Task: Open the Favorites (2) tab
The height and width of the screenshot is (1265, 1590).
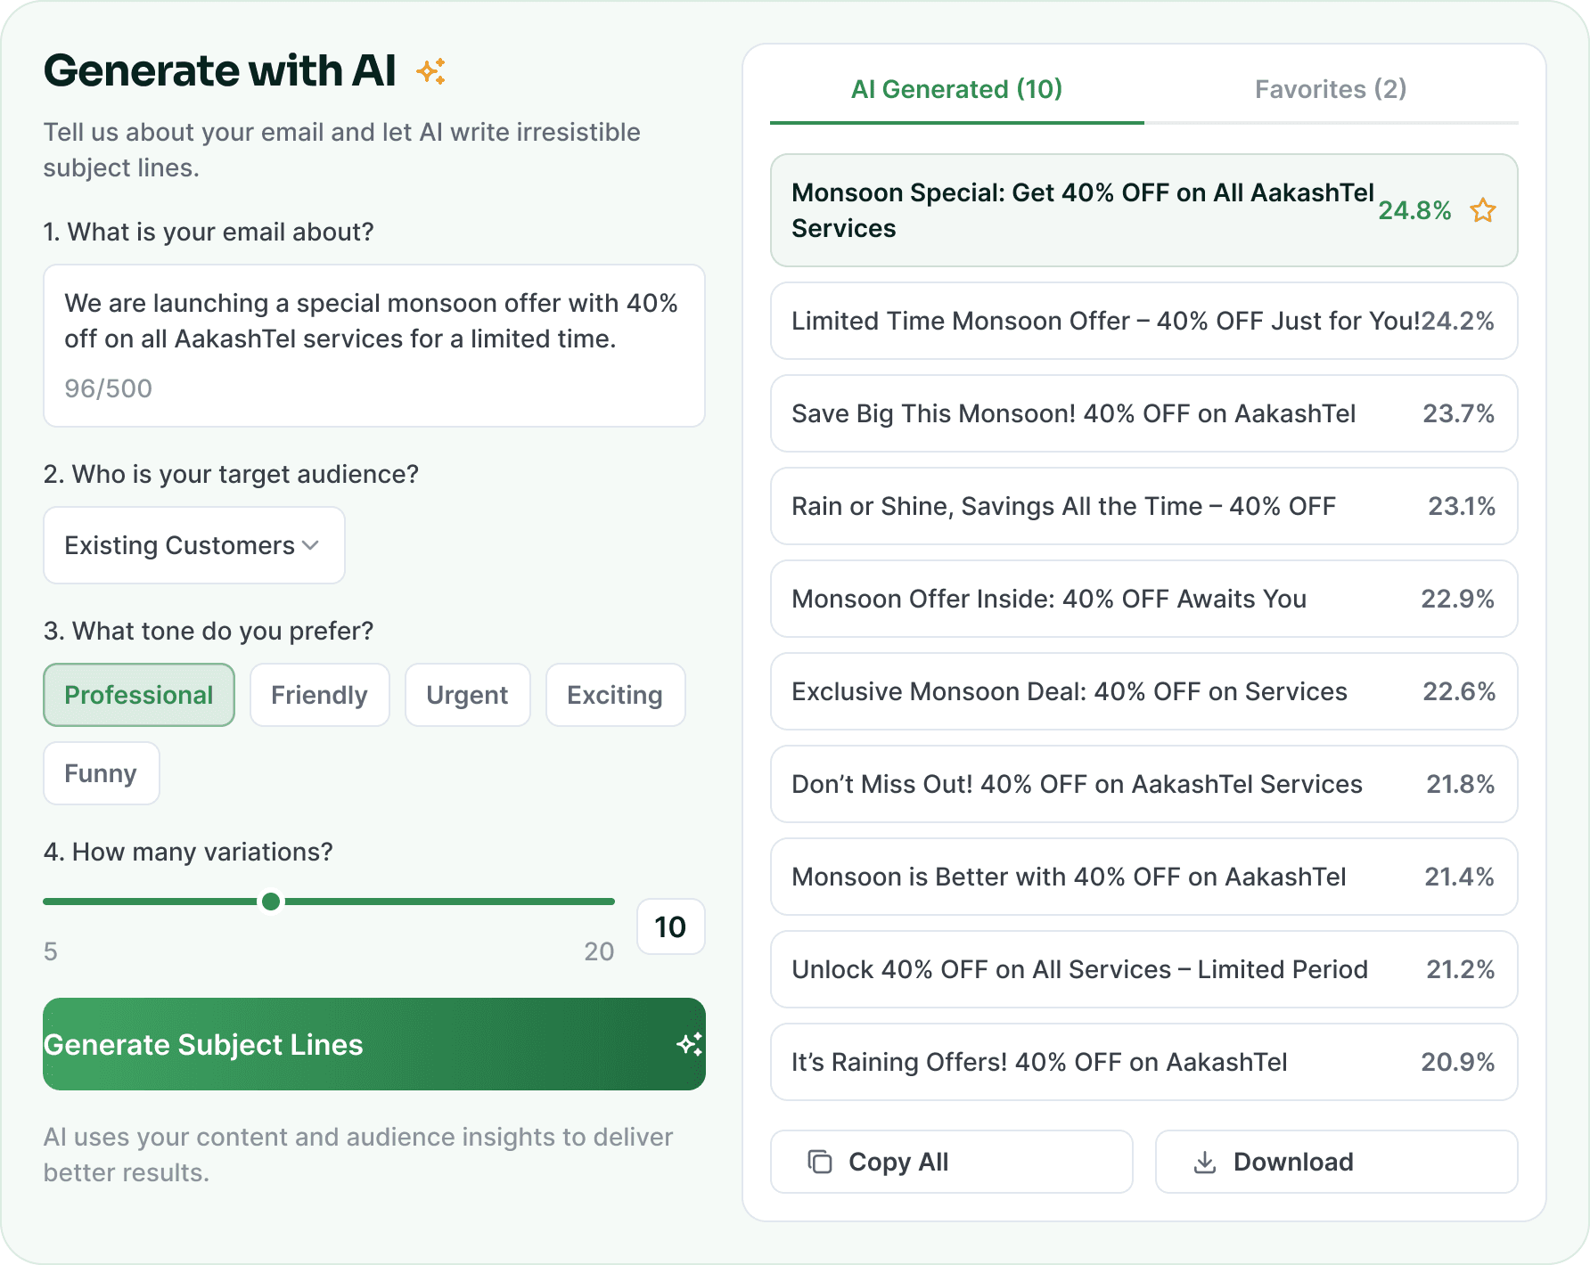Action: pyautogui.click(x=1331, y=89)
